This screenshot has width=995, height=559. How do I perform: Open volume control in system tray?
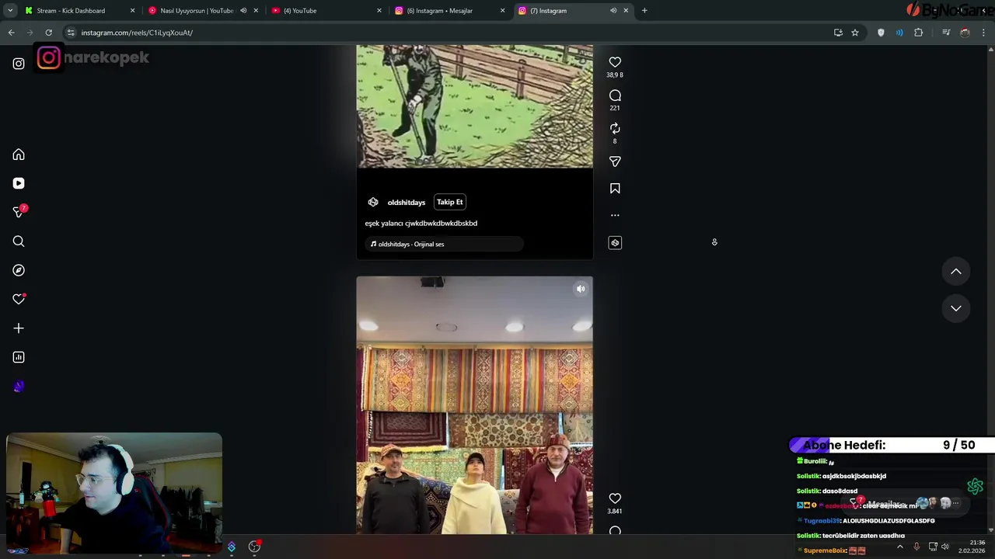945,547
